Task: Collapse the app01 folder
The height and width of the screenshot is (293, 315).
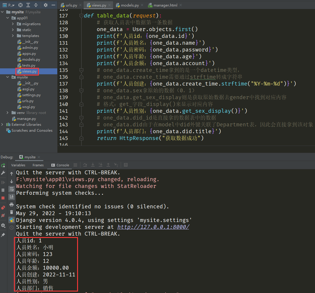Action: tap(8, 18)
